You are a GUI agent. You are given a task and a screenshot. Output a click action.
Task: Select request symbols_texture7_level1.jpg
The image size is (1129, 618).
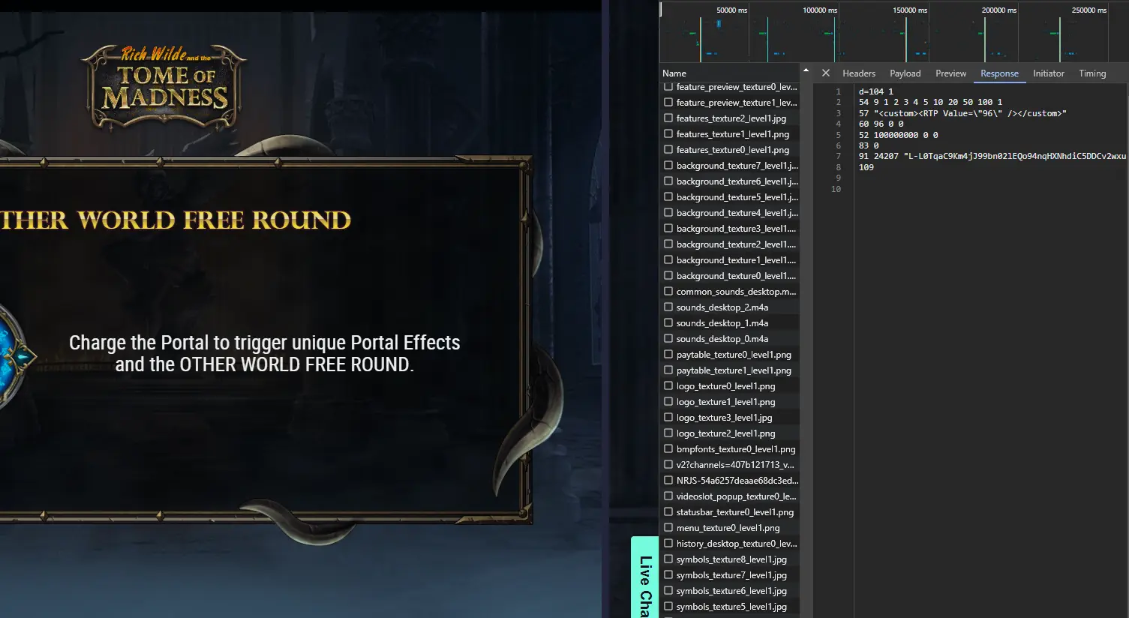coord(731,575)
